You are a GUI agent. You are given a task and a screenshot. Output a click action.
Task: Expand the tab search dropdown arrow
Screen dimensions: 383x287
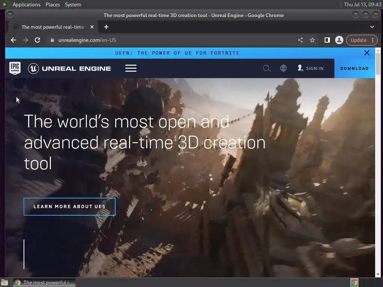click(x=372, y=27)
